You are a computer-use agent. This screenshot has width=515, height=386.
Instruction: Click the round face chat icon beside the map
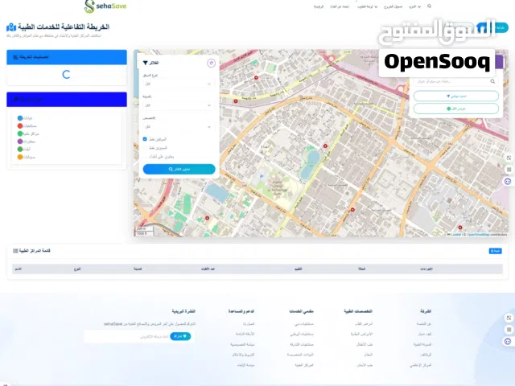point(508,182)
